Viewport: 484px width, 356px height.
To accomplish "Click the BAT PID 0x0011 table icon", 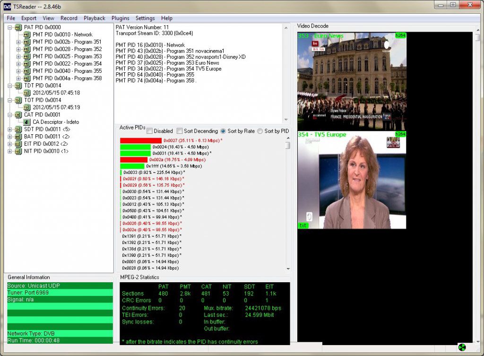I will [18, 137].
